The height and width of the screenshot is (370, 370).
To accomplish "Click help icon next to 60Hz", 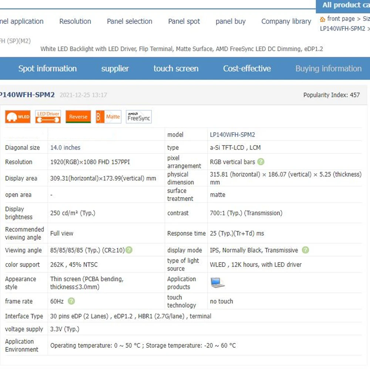I will pyautogui.click(x=71, y=301).
